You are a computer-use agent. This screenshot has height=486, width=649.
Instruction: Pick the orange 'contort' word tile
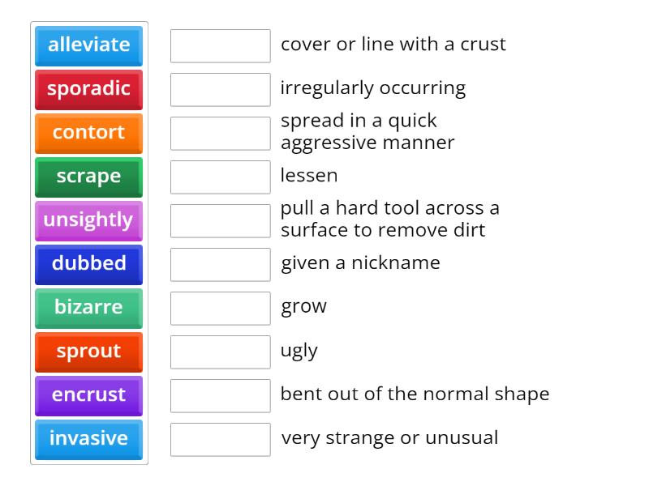click(x=88, y=133)
